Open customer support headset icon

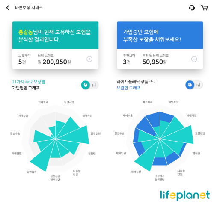tap(192, 8)
